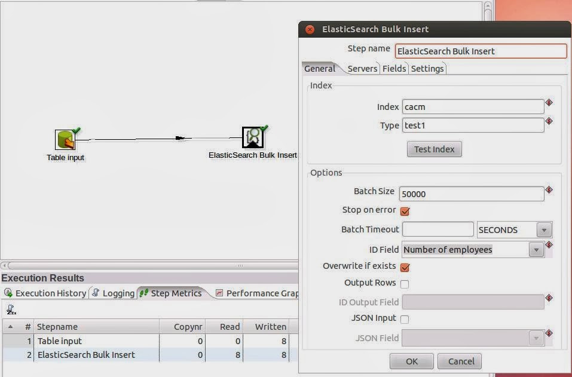
Task: Click the variable diamond next to Batch Size
Action: pos(547,191)
